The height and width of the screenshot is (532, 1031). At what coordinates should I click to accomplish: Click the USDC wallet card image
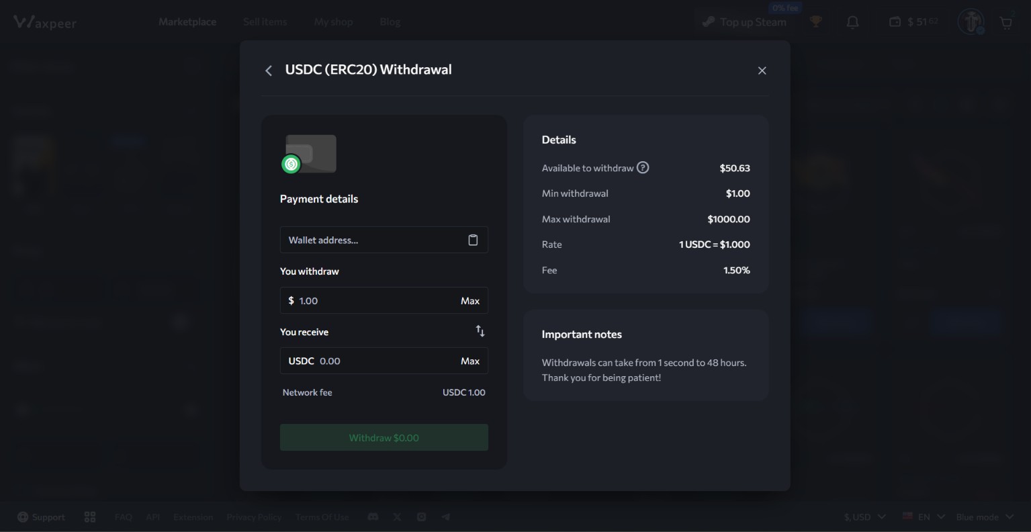[309, 154]
